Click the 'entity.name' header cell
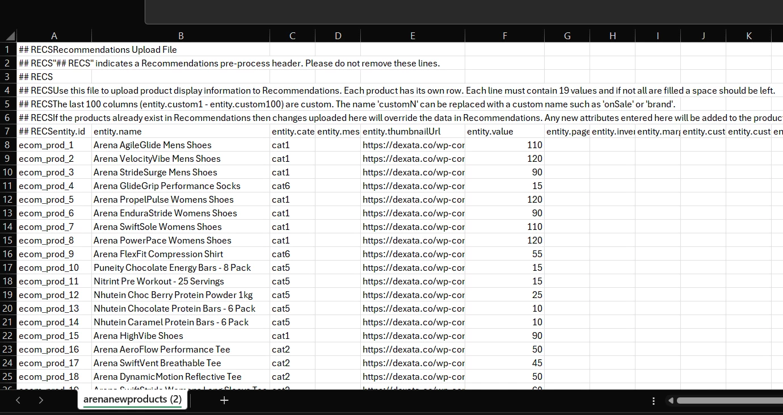Viewport: 783px width, 415px height. click(x=180, y=131)
